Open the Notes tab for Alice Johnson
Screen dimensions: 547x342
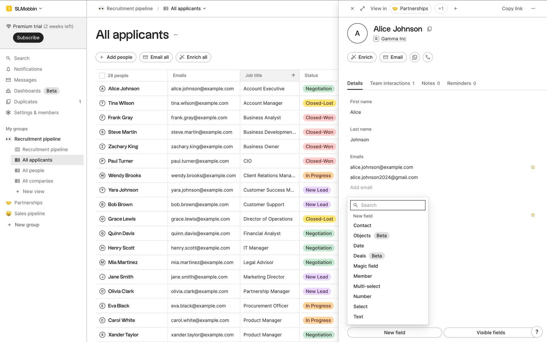pos(428,83)
